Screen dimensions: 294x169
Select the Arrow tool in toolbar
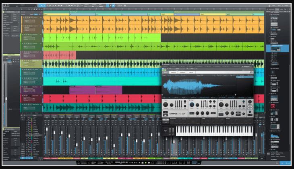click(x=41, y=6)
